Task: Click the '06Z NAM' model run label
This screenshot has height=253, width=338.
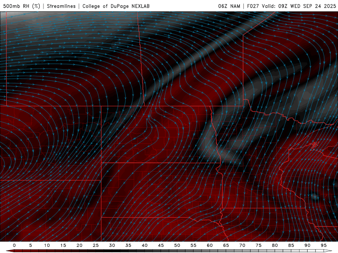Action: point(229,6)
